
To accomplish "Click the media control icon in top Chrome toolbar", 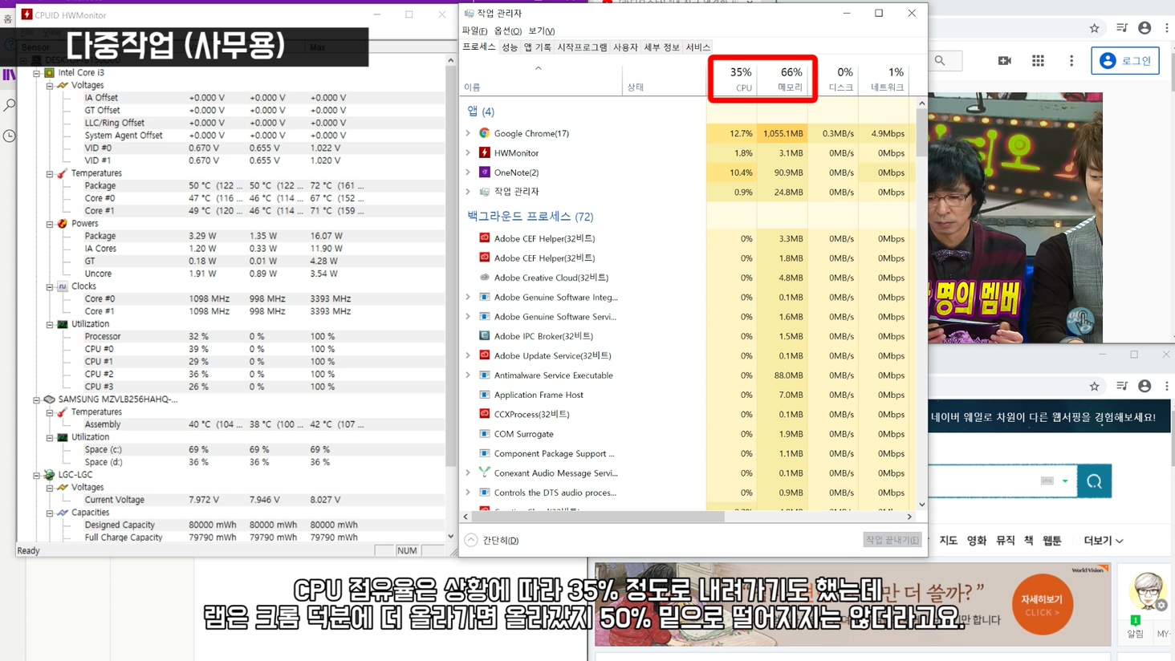I will 1122,28.
